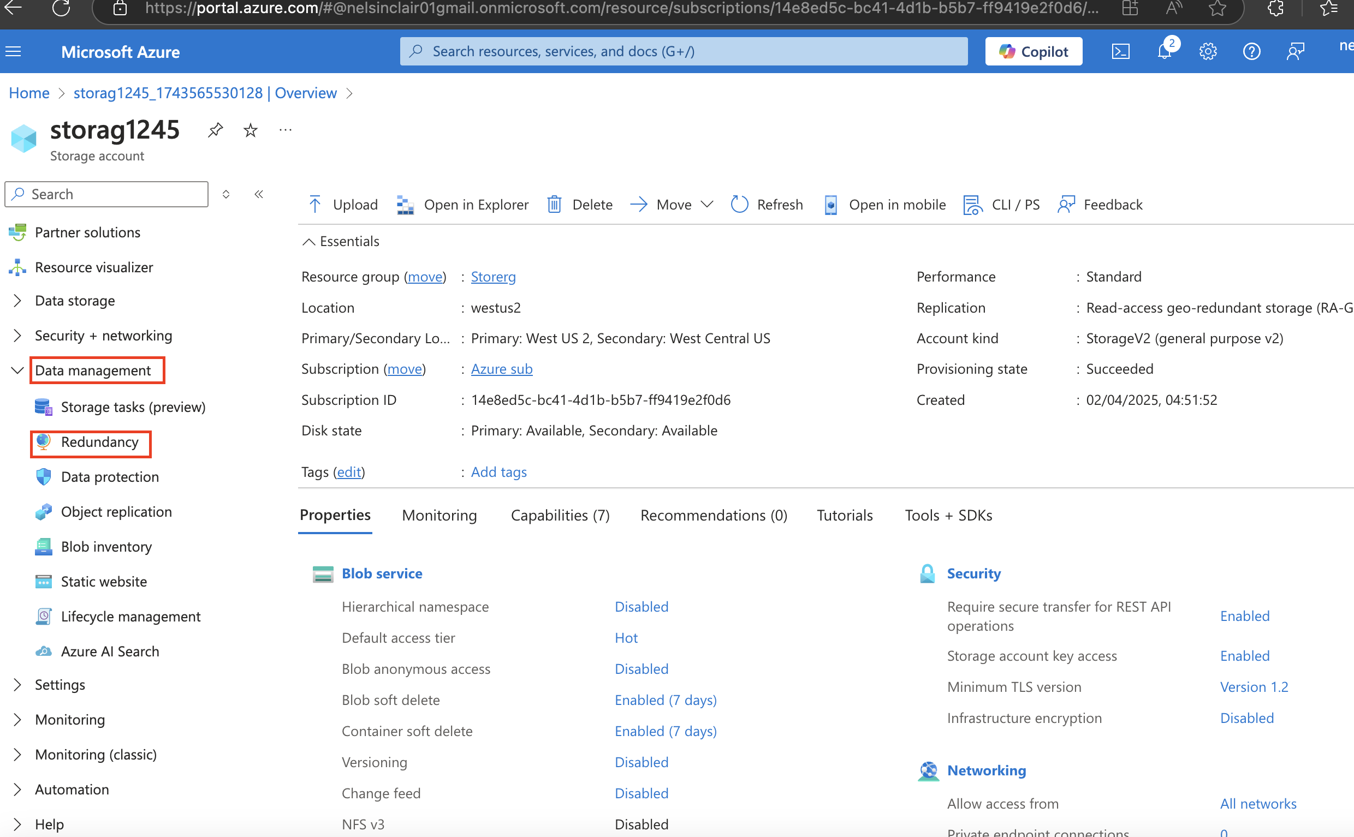Open portal settings gear
The width and height of the screenshot is (1354, 837).
1208,51
